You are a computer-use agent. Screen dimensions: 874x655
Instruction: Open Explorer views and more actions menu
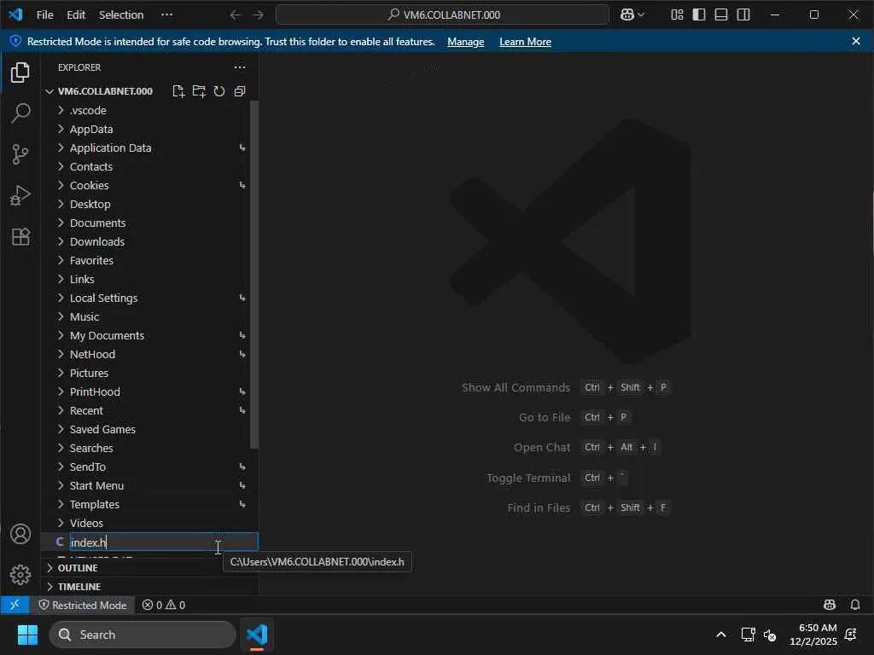pyautogui.click(x=240, y=67)
